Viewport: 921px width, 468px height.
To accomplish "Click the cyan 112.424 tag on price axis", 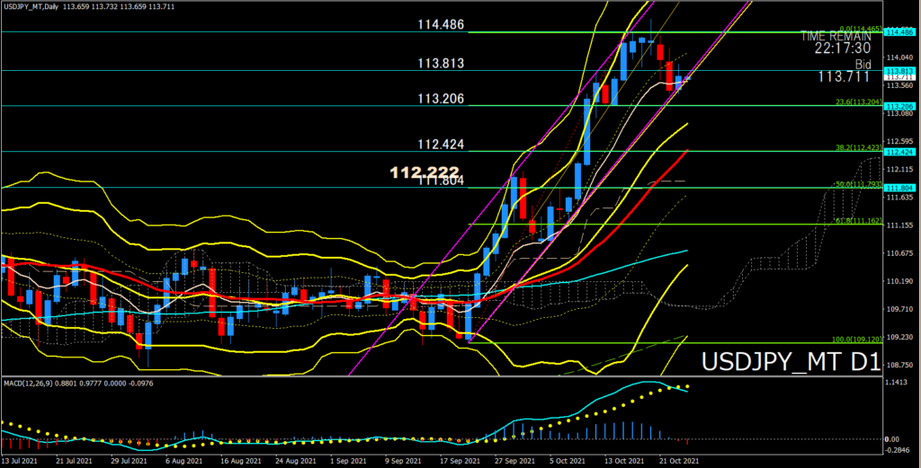I will (x=899, y=152).
